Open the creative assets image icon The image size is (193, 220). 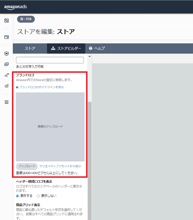point(7,64)
